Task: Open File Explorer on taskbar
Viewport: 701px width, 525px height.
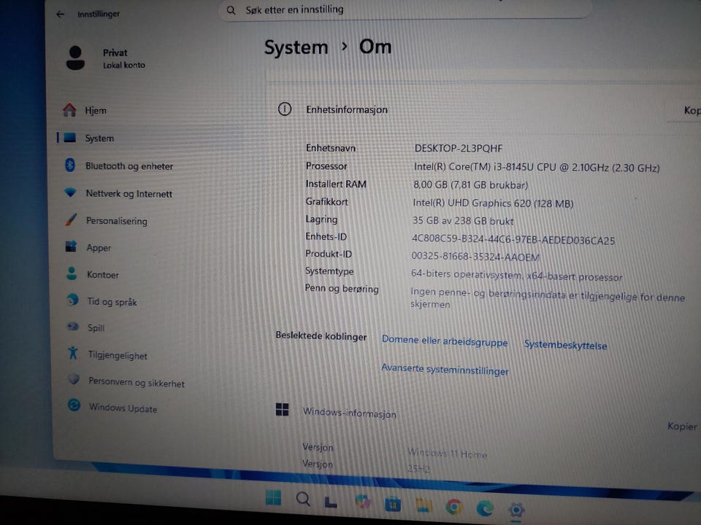Action: (424, 505)
